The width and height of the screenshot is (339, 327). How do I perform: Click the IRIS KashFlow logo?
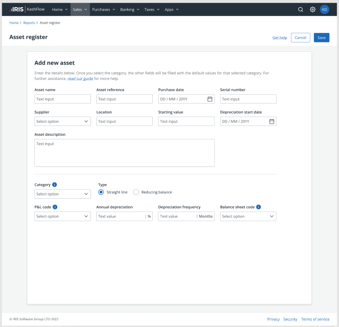27,9
